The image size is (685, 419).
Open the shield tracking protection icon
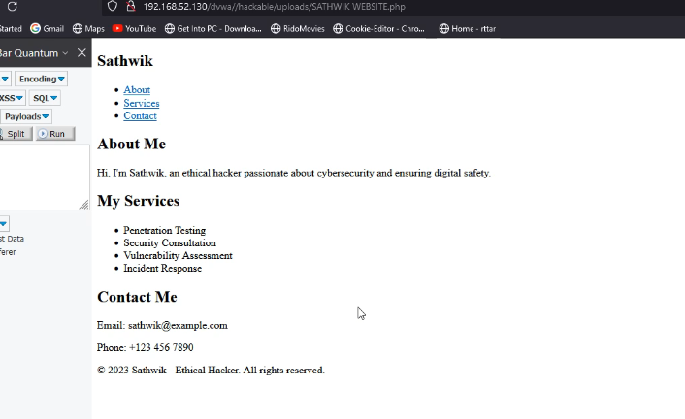pos(113,6)
